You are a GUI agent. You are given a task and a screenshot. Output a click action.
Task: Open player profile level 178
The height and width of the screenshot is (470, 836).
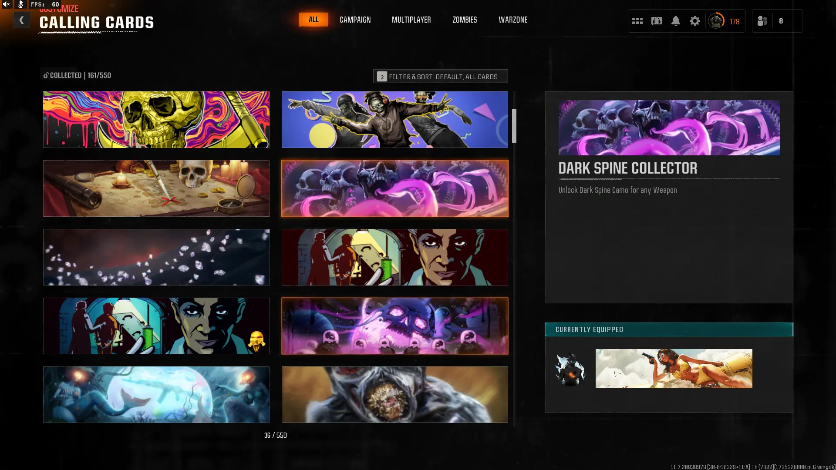[x=725, y=21]
